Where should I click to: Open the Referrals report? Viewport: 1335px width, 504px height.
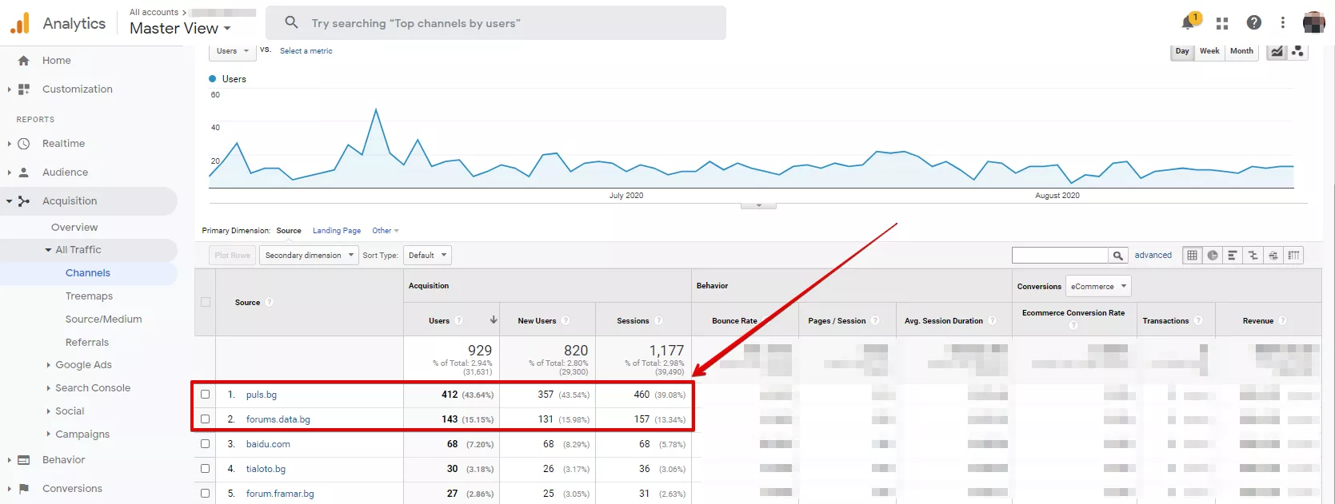87,343
